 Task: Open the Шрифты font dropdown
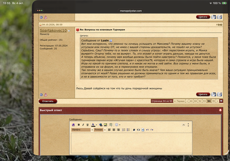[x=82, y=130]
